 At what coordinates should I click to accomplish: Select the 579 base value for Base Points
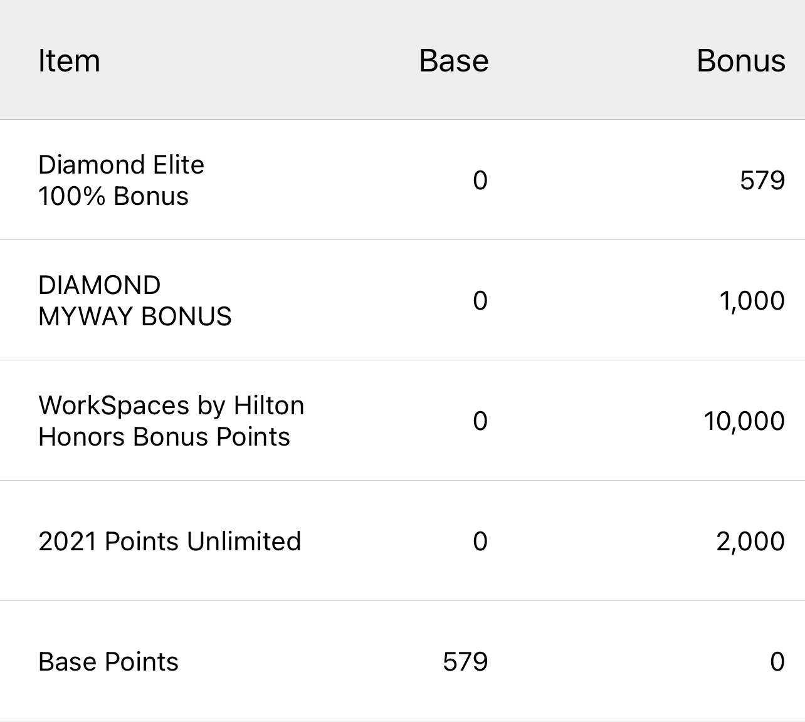pyautogui.click(x=465, y=662)
